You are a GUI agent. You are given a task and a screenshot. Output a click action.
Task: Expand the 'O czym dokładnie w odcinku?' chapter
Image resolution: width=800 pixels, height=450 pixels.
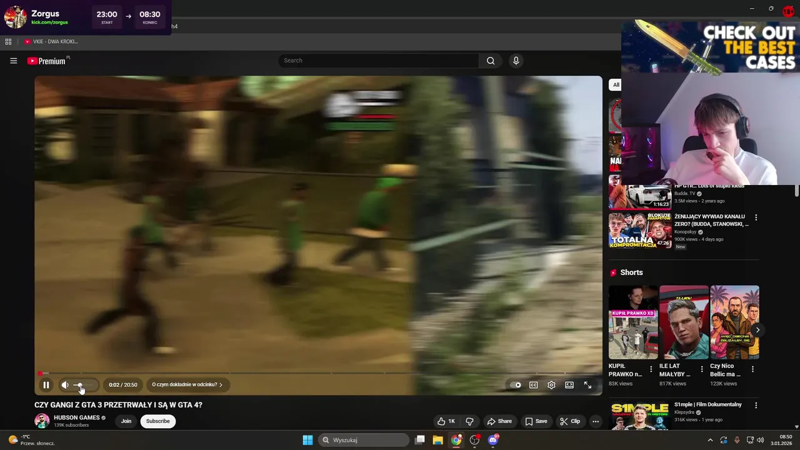click(x=187, y=385)
